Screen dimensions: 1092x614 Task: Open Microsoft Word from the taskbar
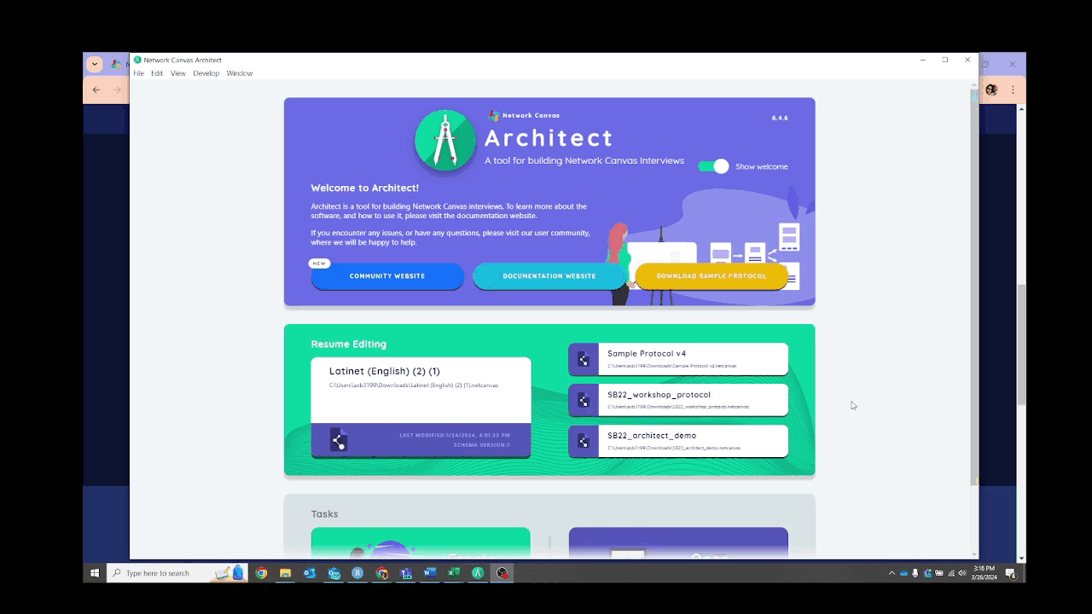tap(430, 573)
